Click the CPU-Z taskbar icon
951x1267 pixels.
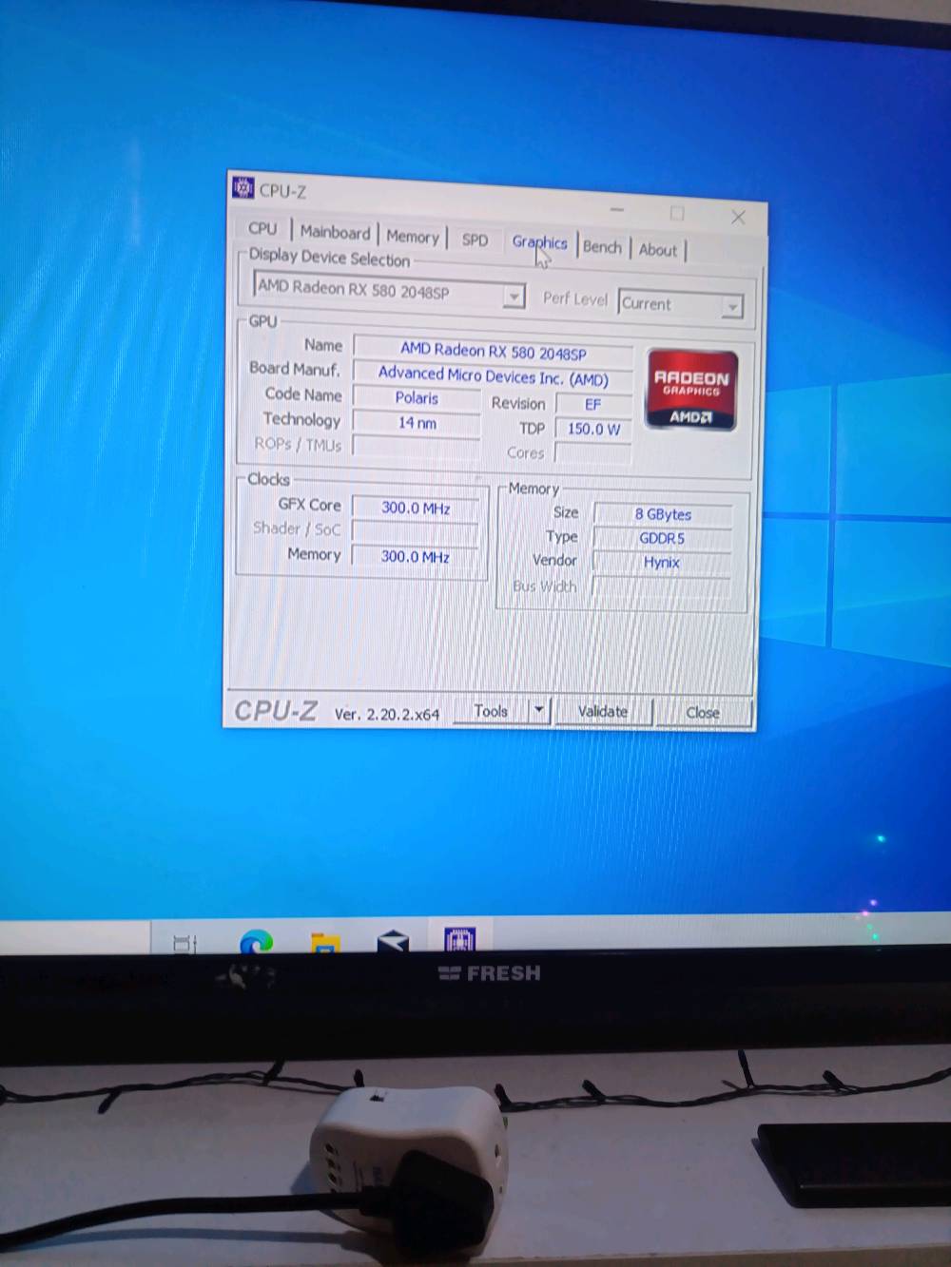[x=460, y=939]
